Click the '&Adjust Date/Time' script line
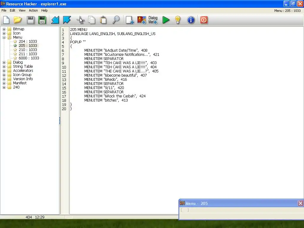This screenshot has width=304, height=228. pos(116,50)
